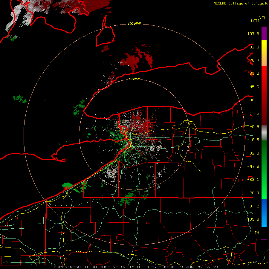
Task: Click the -109.8 legend value
Action: 252,219
